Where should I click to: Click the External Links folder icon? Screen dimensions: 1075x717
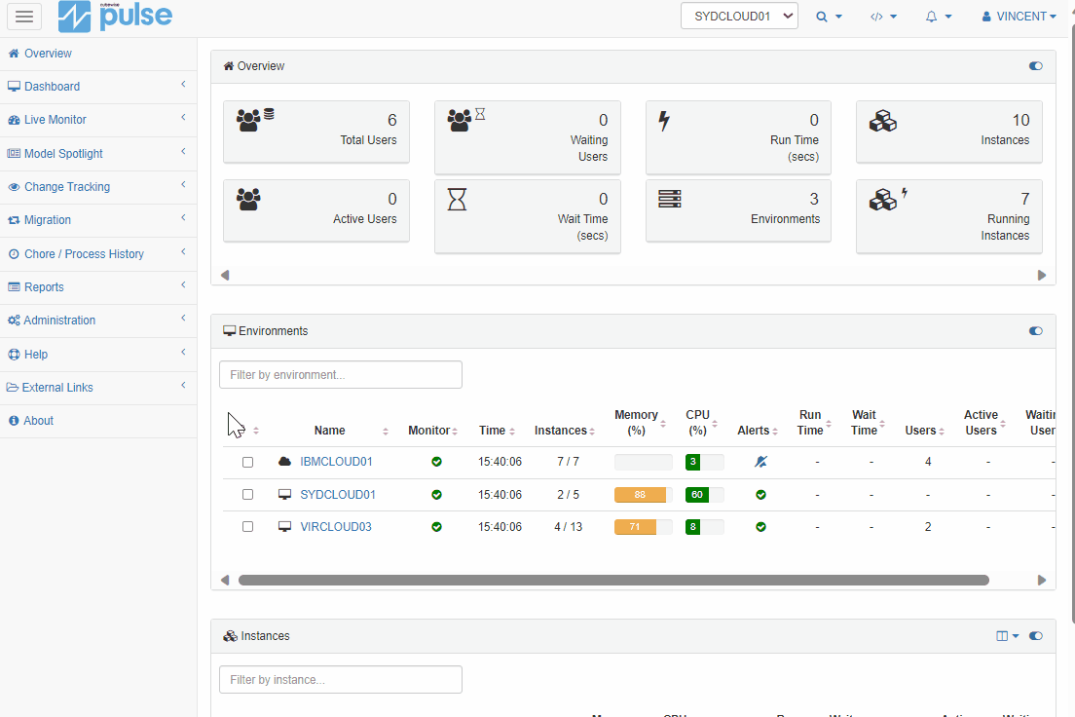tap(13, 388)
